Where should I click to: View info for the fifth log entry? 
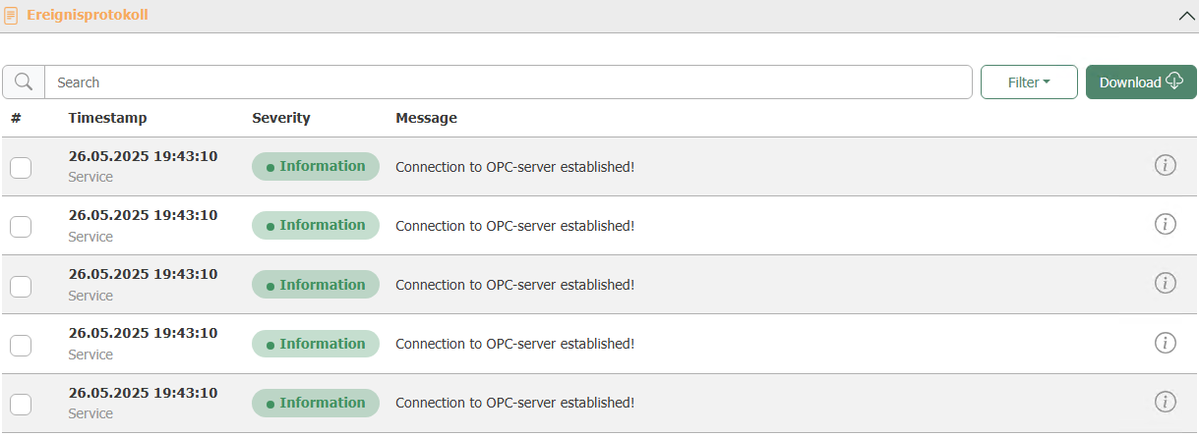click(x=1166, y=401)
